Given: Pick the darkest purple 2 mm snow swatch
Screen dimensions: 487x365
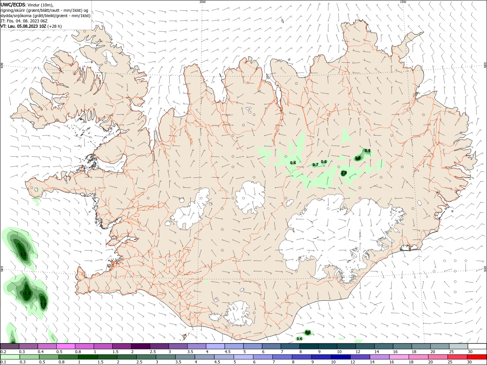Looking at the screenshot, I should [x=141, y=346].
